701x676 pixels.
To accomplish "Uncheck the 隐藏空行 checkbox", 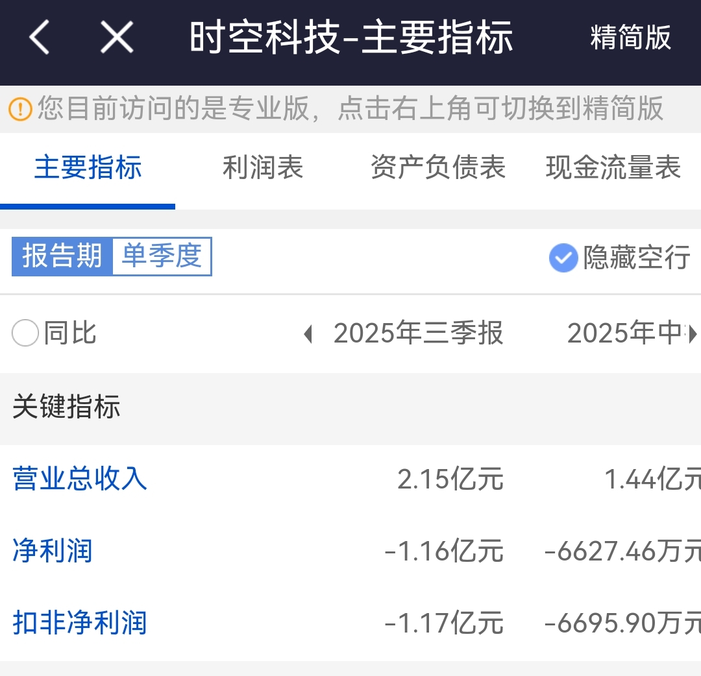I will pos(563,258).
